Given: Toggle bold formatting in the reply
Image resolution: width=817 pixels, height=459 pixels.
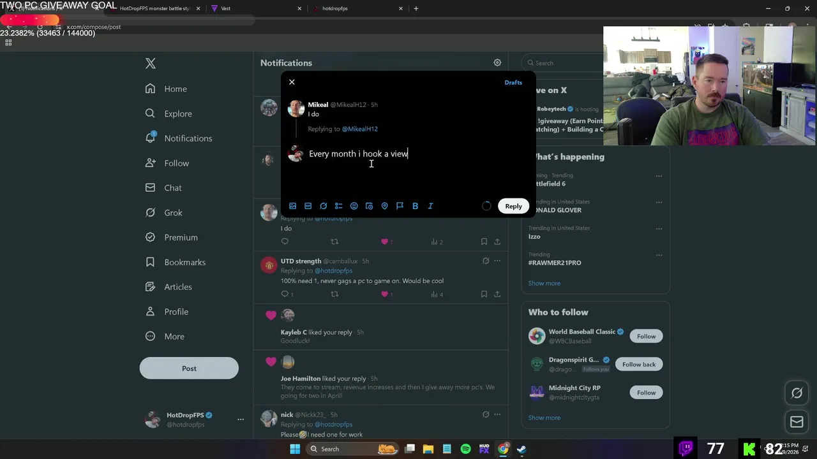Looking at the screenshot, I should coord(415,206).
